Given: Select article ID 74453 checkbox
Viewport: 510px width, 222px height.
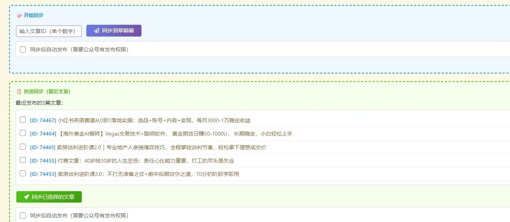Looking at the screenshot, I should point(23,174).
